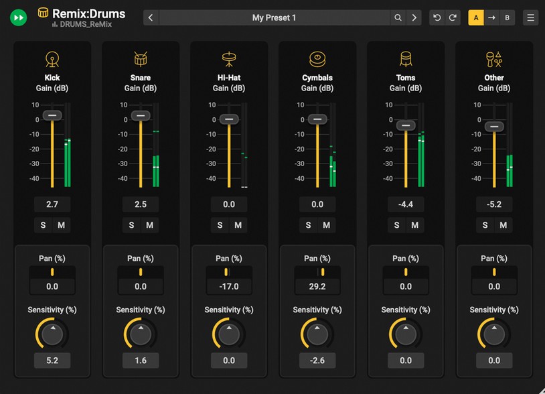Click the Hi-Hat gain fader handle

[x=229, y=119]
